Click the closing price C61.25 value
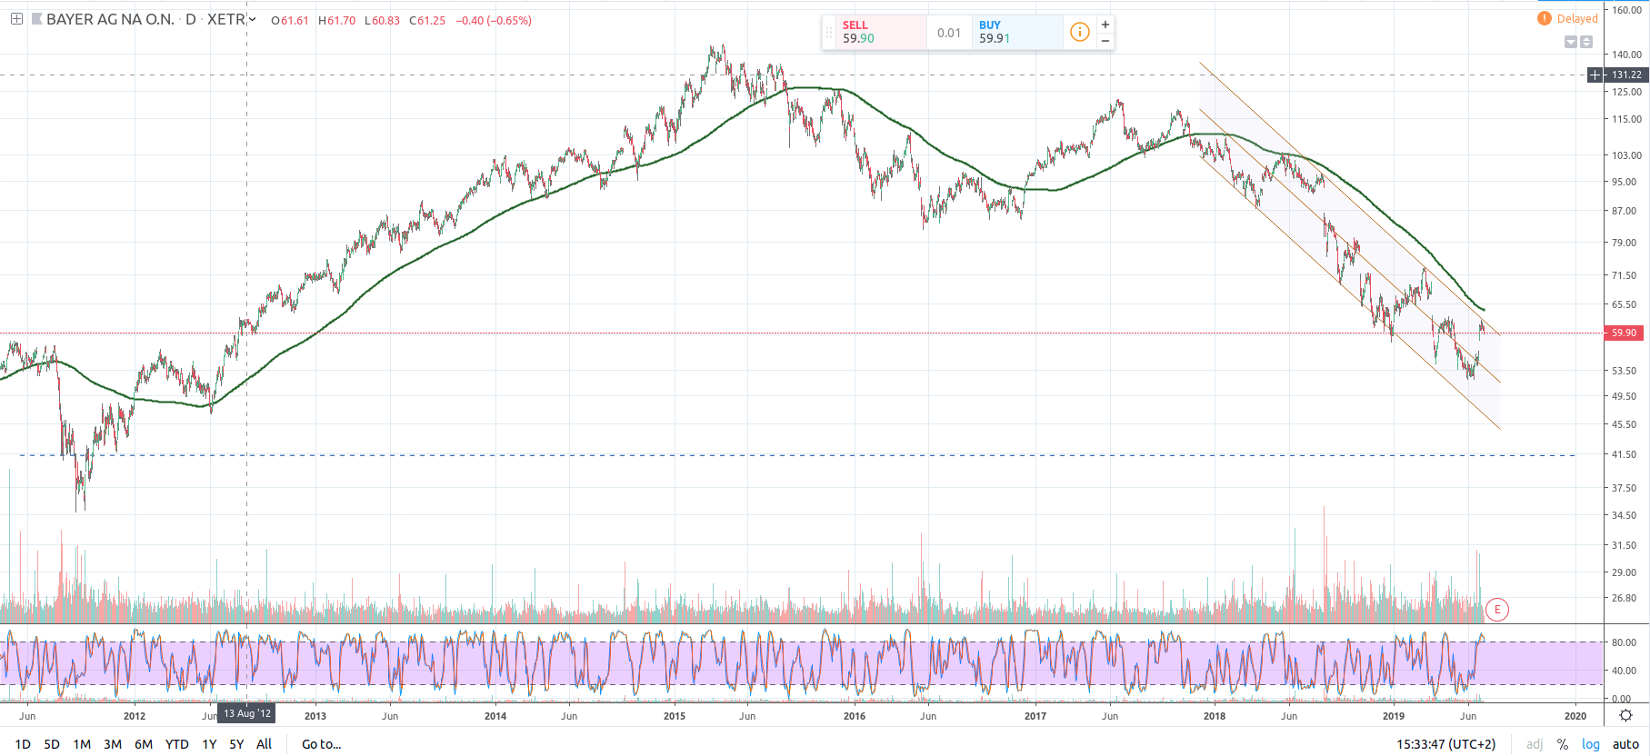 coord(427,20)
